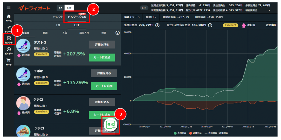281x140 pixels.
Task: Click info icon beside 検索 tab
Action: coord(117,33)
